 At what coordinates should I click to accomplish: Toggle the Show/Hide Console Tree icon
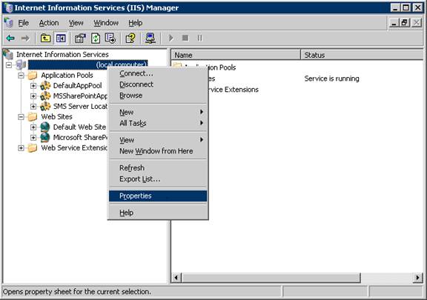coord(61,38)
